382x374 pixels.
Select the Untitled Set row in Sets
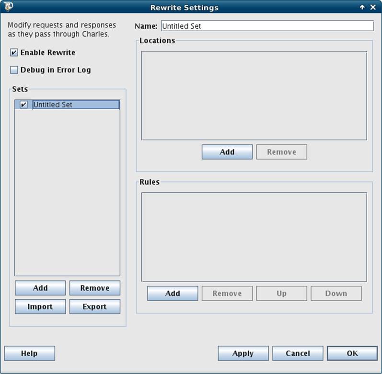tap(67, 105)
